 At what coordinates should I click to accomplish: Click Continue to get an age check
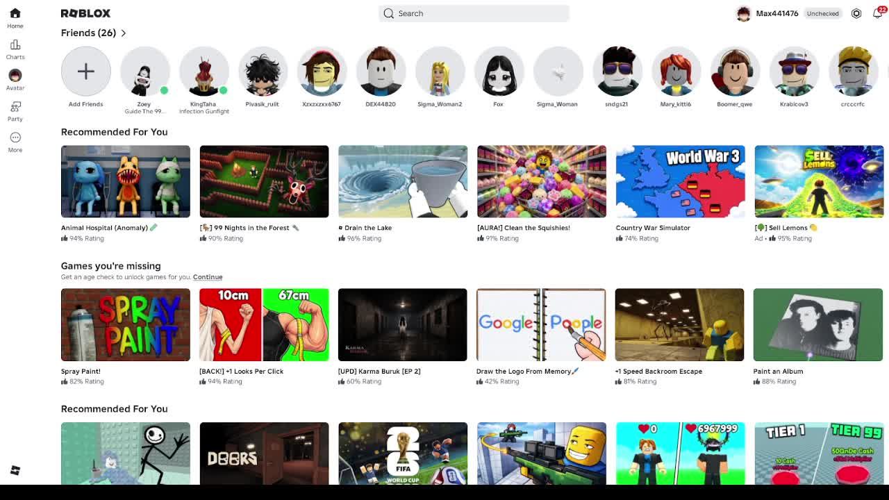208,277
